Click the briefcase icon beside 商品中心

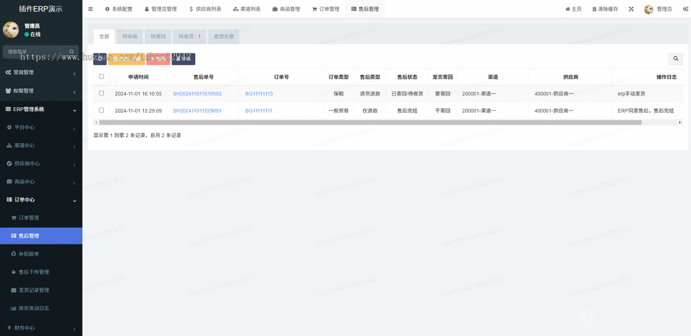point(9,182)
